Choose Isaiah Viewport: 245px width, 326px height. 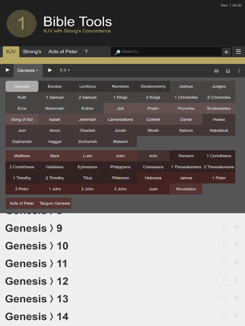pyautogui.click(x=54, y=119)
